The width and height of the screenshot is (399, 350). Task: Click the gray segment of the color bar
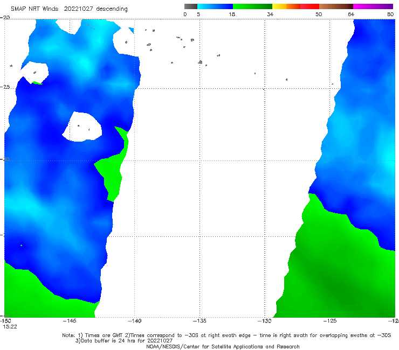191,6
